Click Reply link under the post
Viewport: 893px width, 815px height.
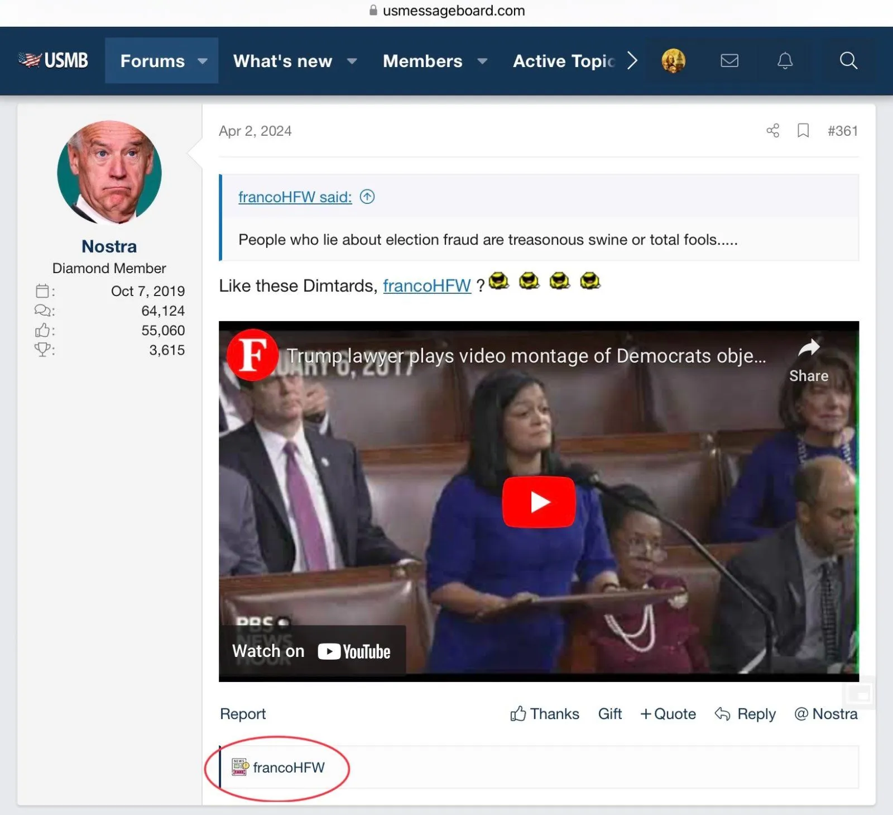pos(745,714)
